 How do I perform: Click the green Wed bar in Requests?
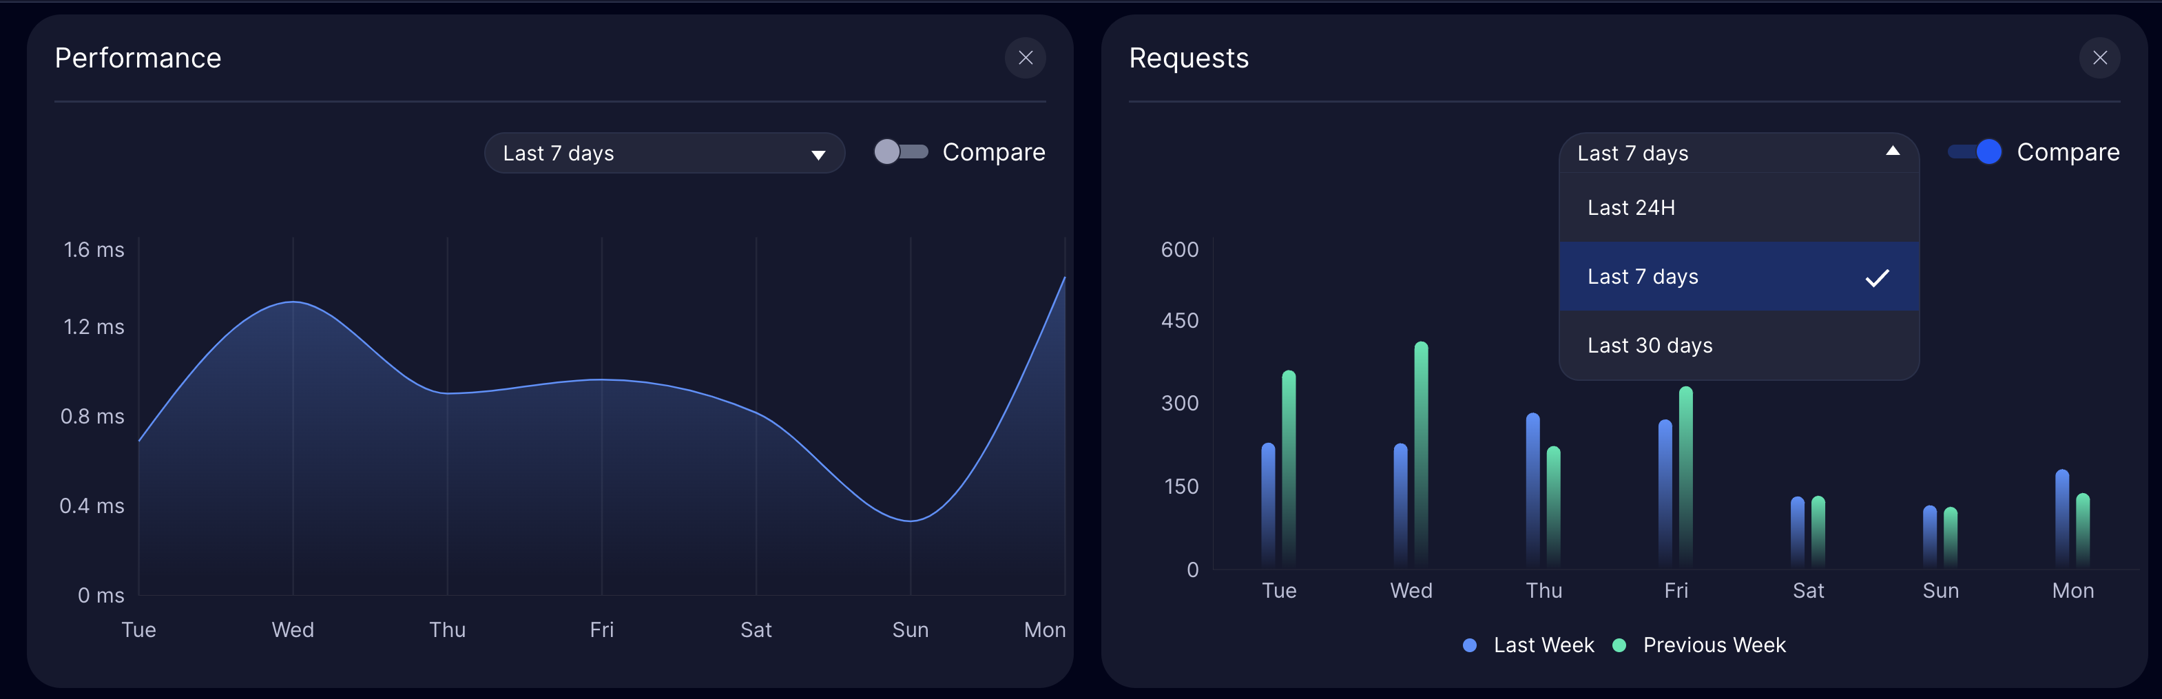click(x=1421, y=453)
